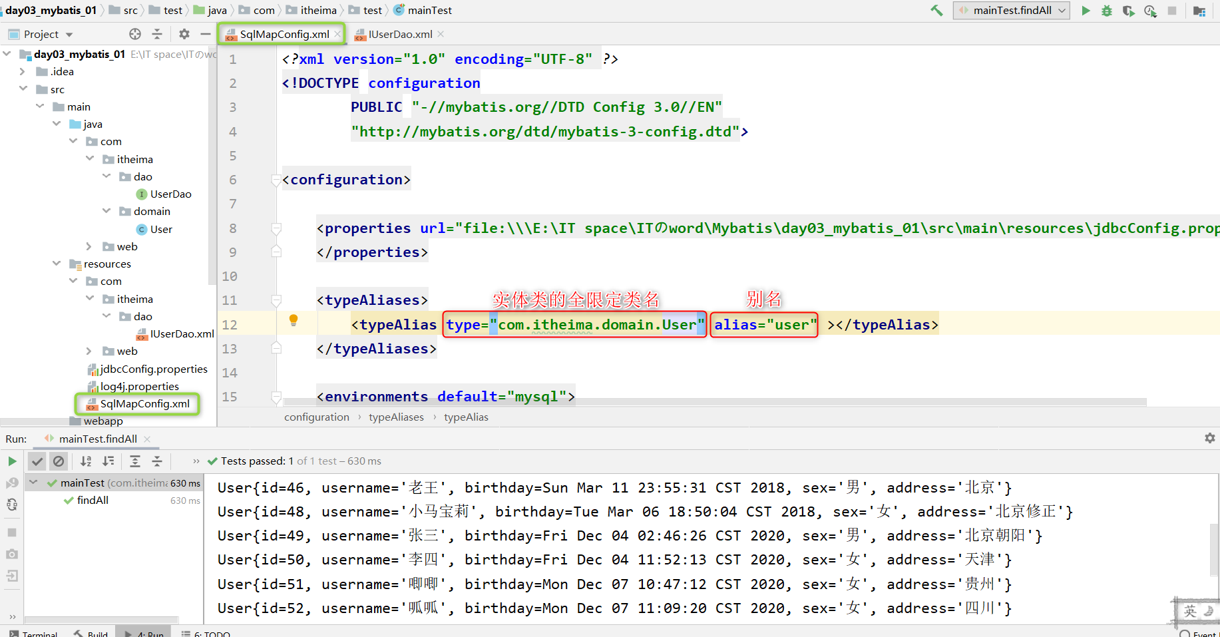
Task: Open Run panel settings gear
Action: (1210, 438)
